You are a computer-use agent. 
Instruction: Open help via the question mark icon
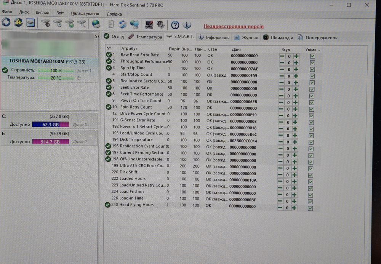click(175, 25)
